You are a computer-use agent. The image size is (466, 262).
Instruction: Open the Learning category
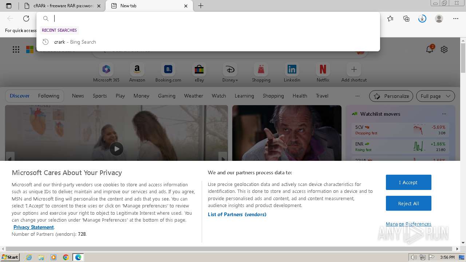click(x=244, y=96)
